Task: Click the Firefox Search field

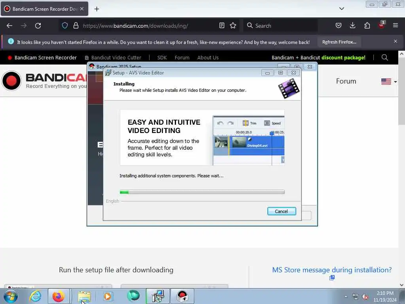Action: pos(280,26)
